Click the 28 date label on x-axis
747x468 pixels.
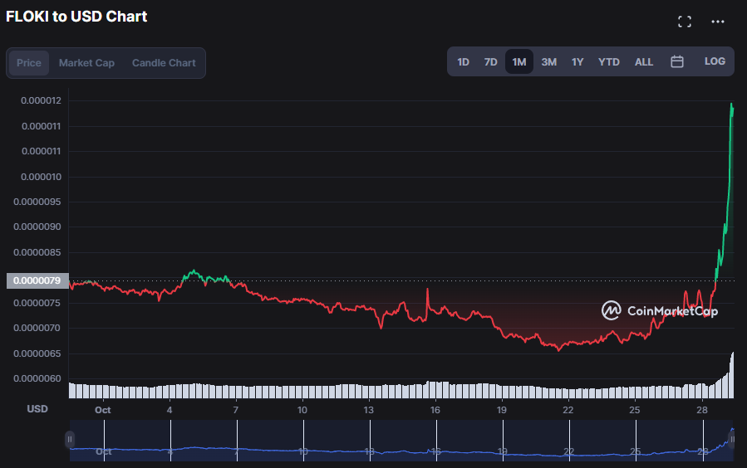click(702, 410)
